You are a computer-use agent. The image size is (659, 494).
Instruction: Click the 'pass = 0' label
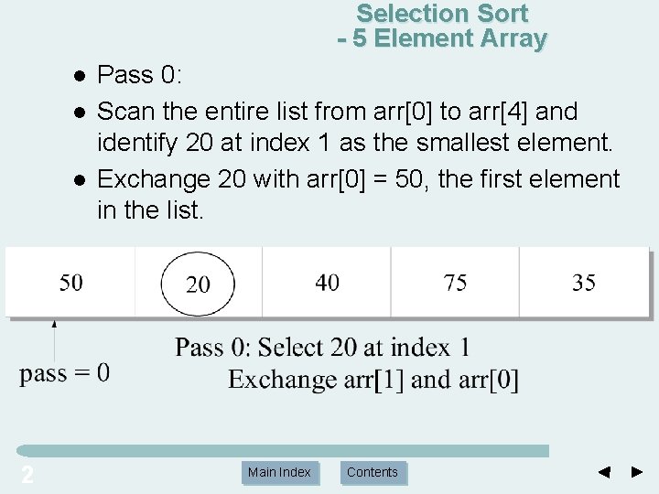click(64, 373)
